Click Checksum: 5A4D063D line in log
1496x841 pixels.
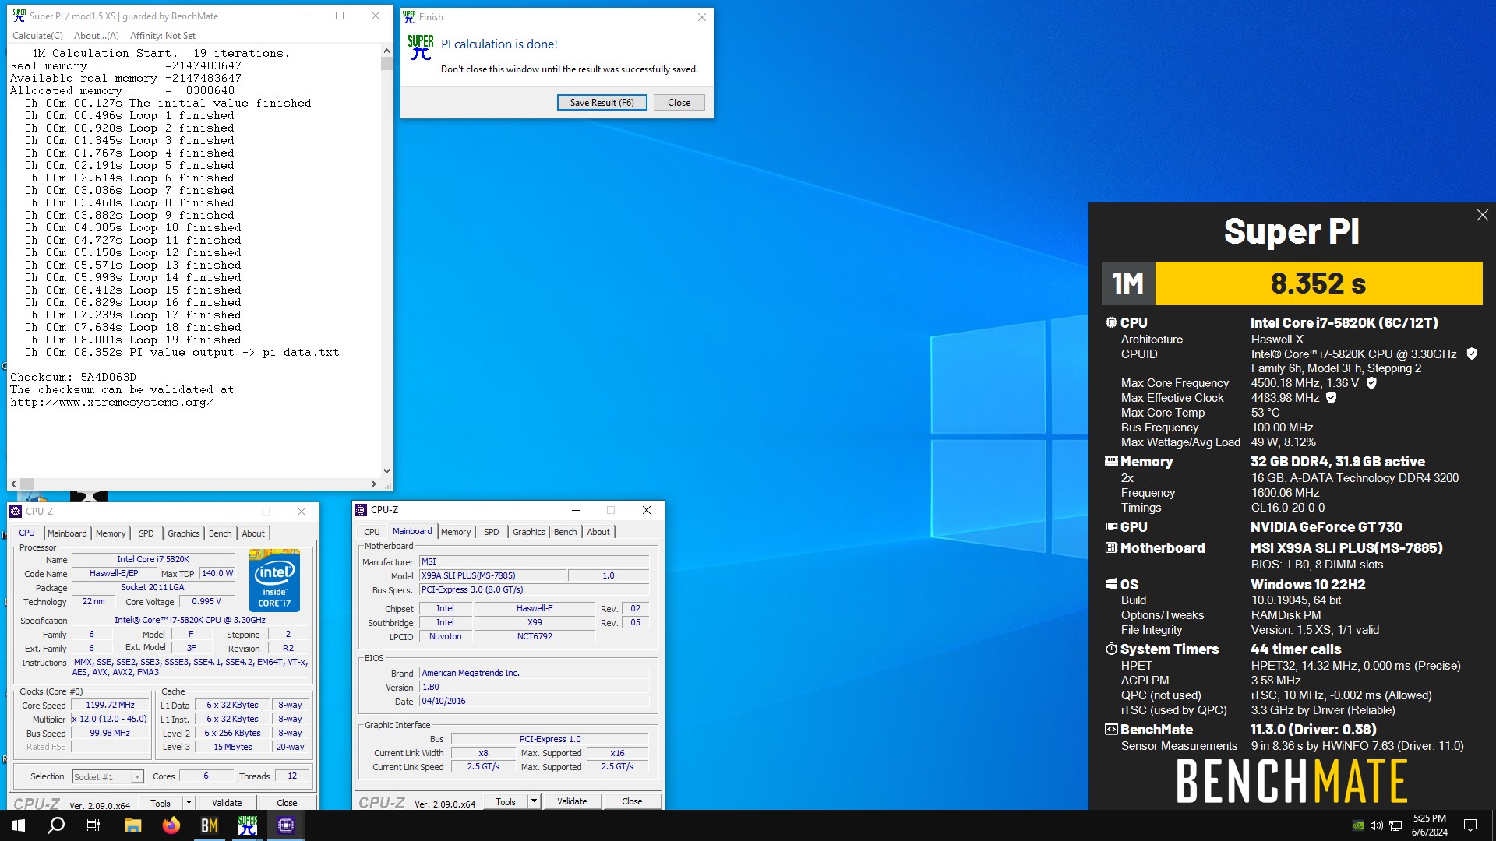(x=73, y=377)
